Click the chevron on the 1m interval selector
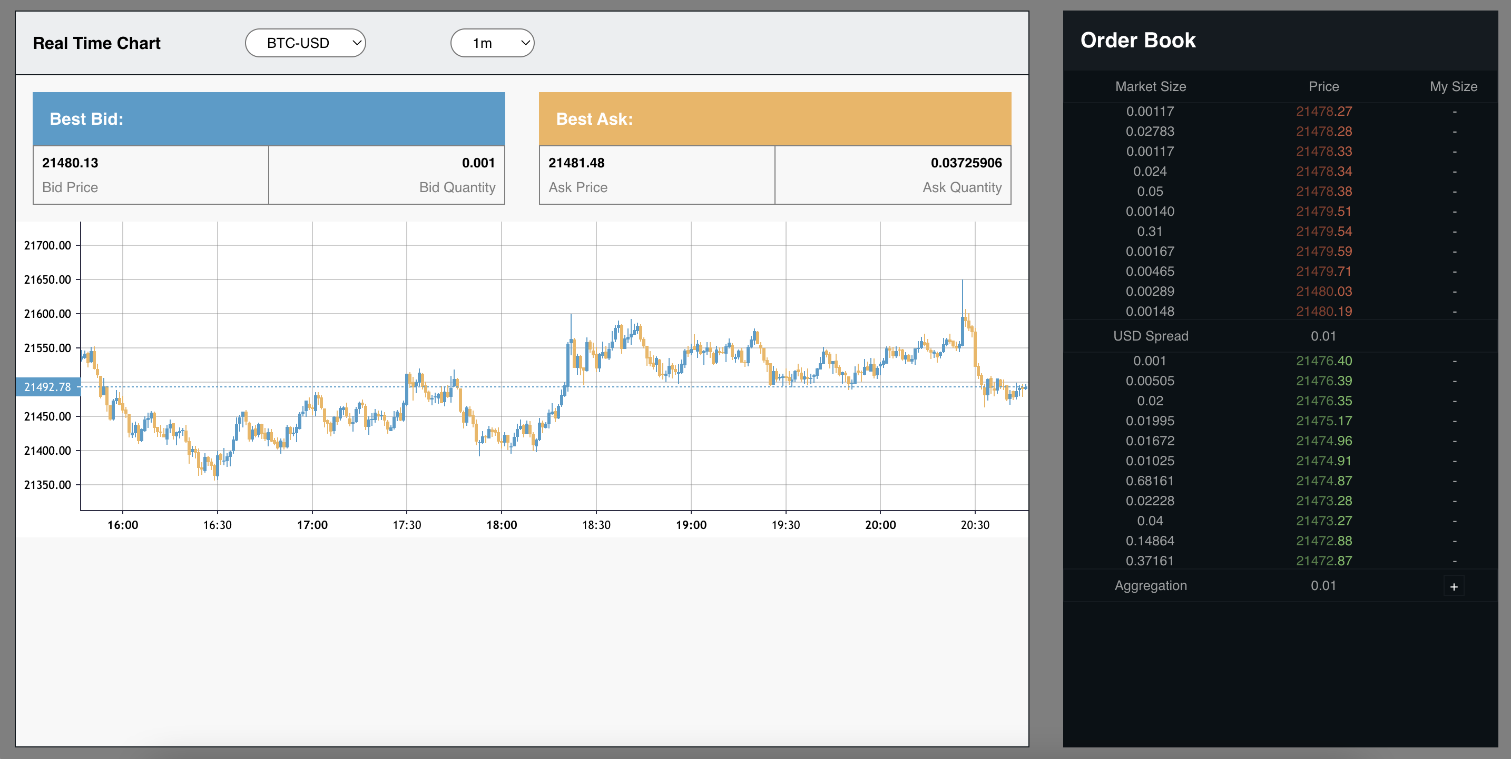The width and height of the screenshot is (1511, 759). pos(525,42)
